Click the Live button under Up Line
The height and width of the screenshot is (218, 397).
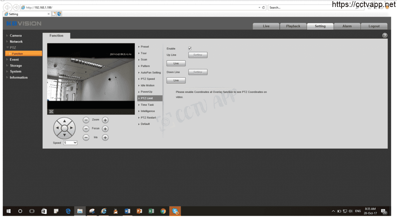176,64
